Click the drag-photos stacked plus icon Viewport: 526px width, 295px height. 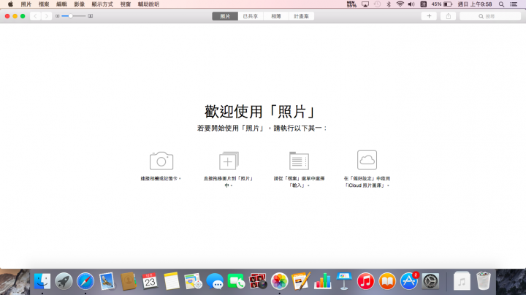[x=229, y=161]
